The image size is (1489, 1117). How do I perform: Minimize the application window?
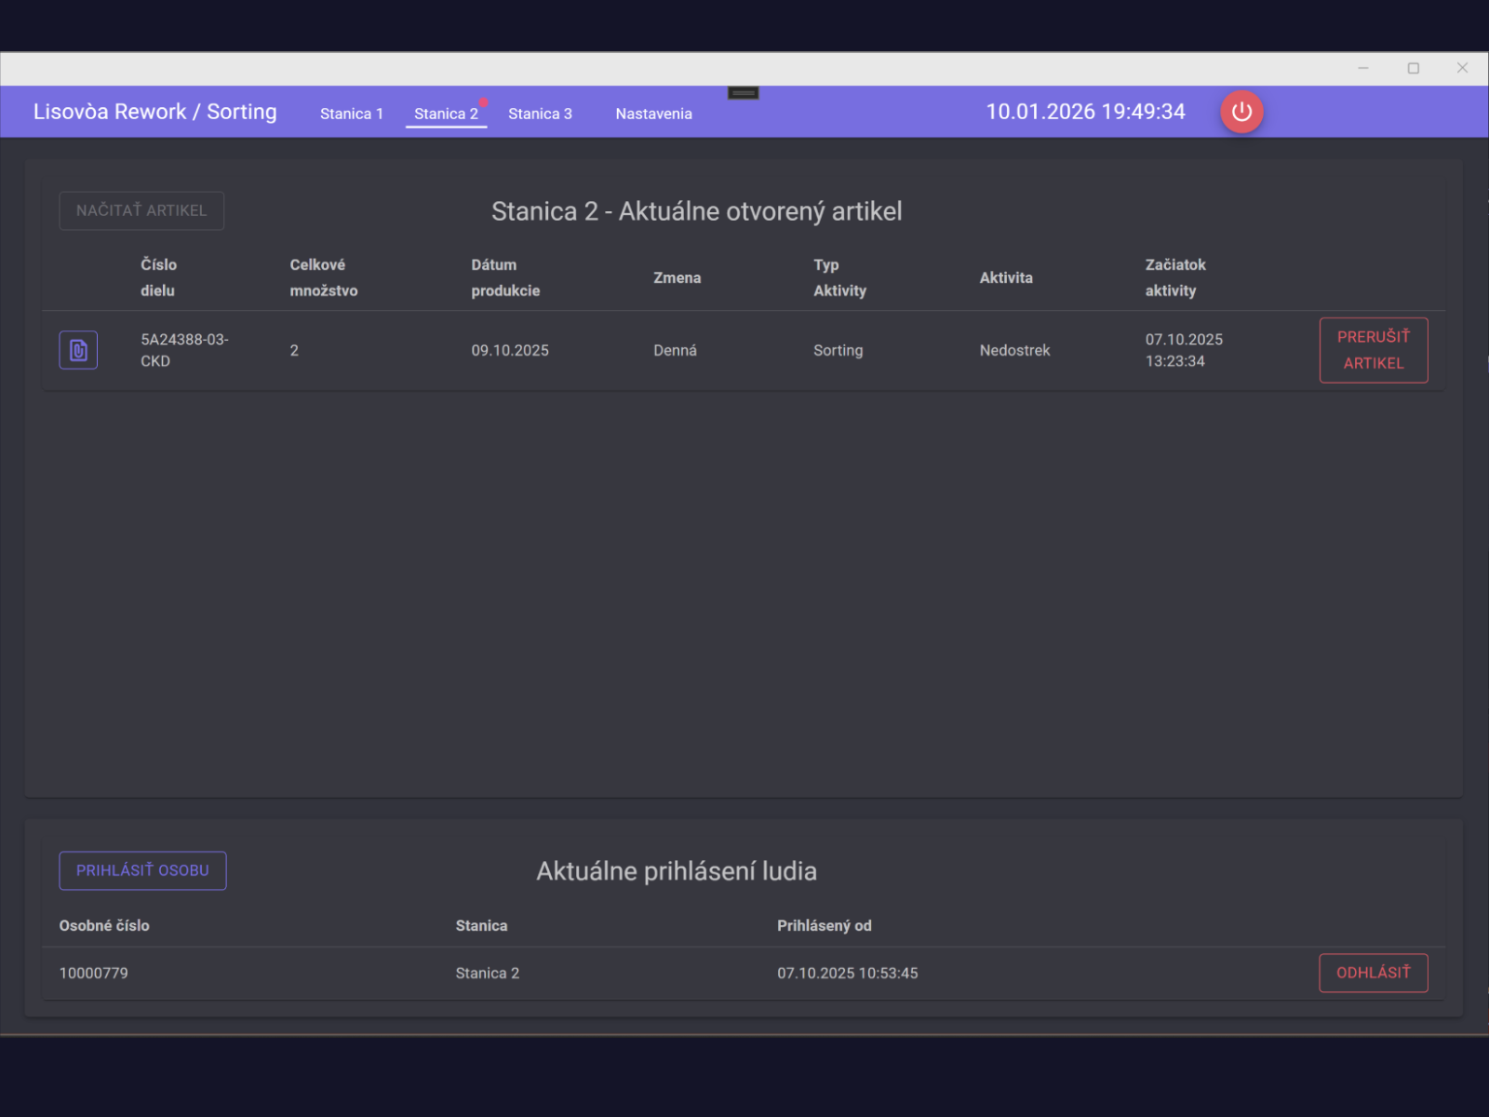(x=1363, y=68)
